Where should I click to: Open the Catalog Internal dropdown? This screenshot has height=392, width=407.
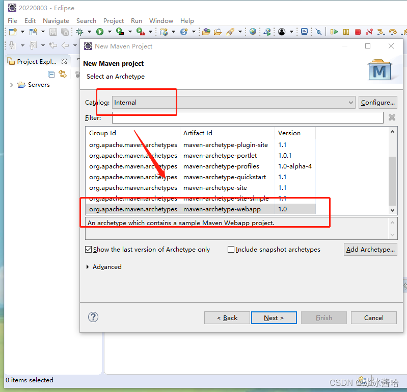point(234,103)
